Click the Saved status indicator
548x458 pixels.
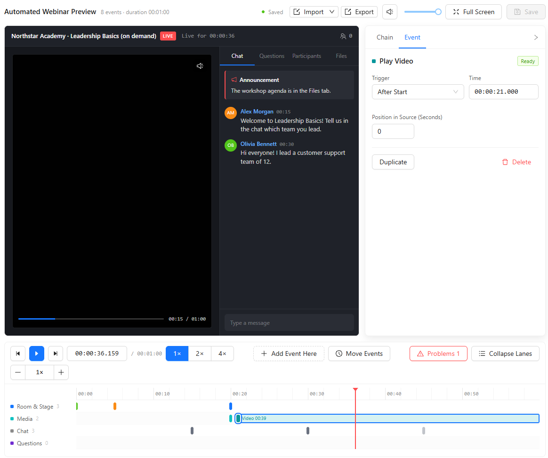(x=272, y=12)
